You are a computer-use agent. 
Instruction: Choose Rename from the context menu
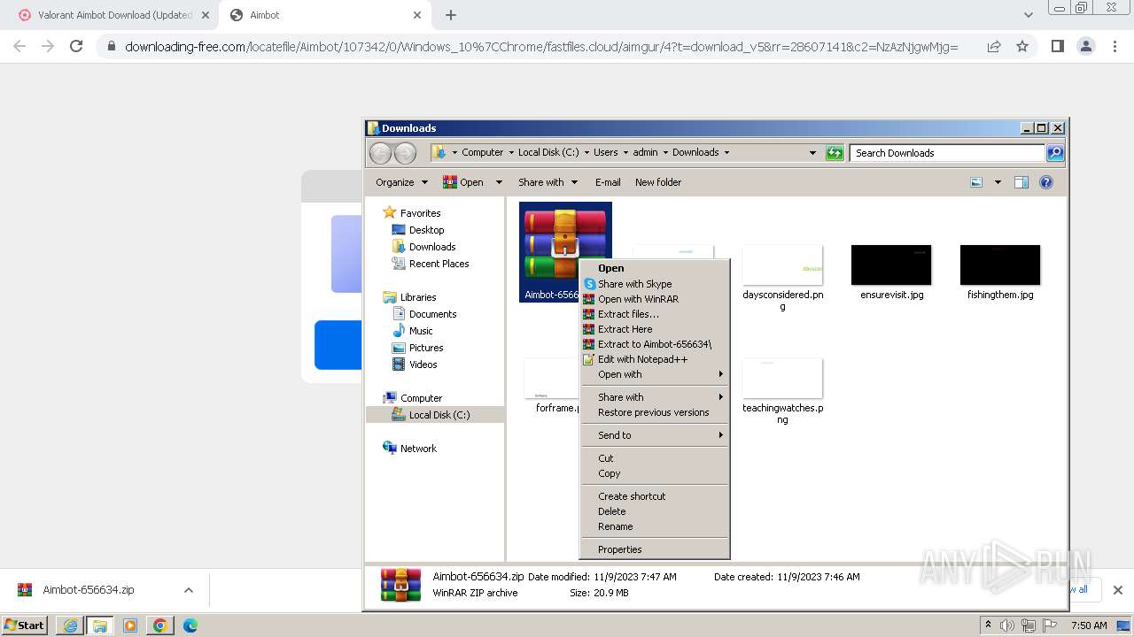pos(654,526)
